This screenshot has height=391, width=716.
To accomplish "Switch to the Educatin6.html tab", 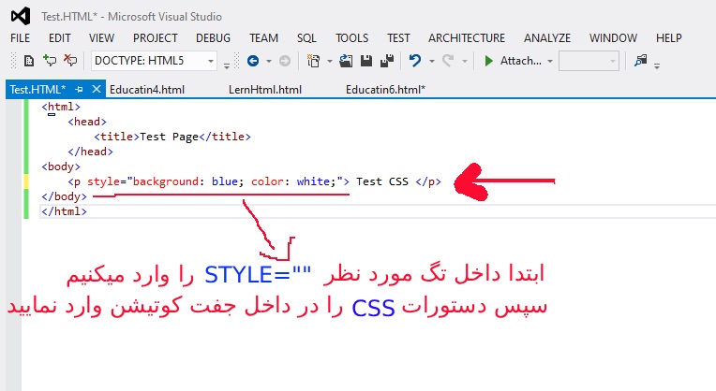I will [x=384, y=89].
